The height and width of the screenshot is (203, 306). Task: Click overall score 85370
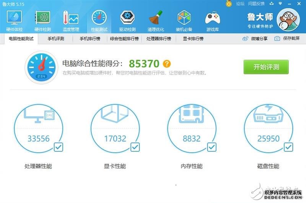click(x=144, y=63)
